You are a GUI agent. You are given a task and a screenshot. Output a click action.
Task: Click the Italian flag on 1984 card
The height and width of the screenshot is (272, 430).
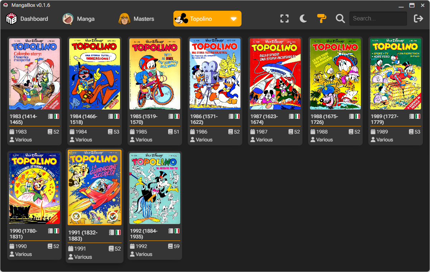(117, 116)
